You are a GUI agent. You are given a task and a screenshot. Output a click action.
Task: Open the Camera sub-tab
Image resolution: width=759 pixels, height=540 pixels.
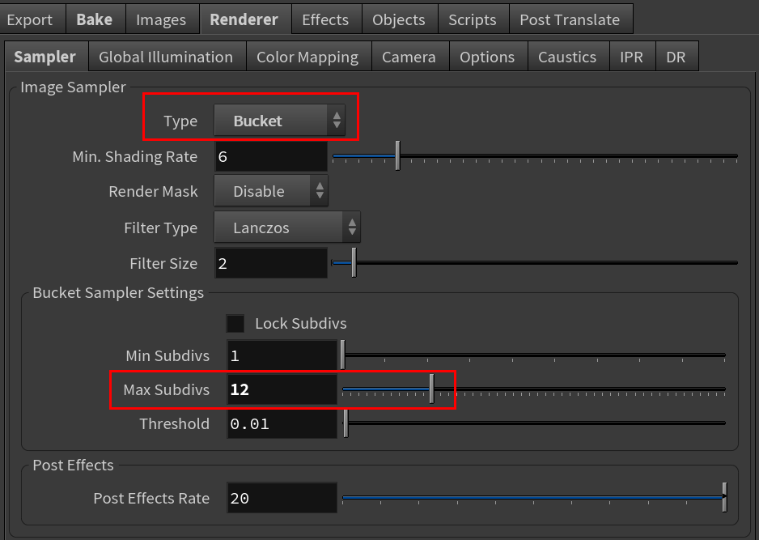409,57
